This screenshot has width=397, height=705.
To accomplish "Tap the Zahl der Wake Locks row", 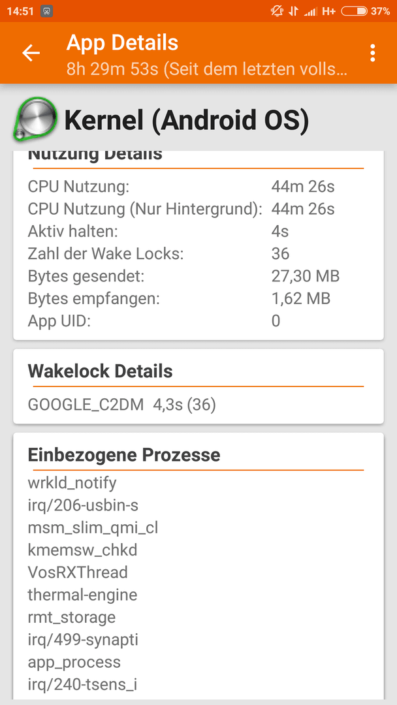I will coord(198,253).
